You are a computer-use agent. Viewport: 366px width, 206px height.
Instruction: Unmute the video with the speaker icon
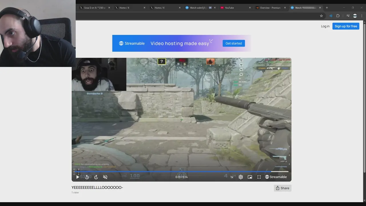click(105, 177)
